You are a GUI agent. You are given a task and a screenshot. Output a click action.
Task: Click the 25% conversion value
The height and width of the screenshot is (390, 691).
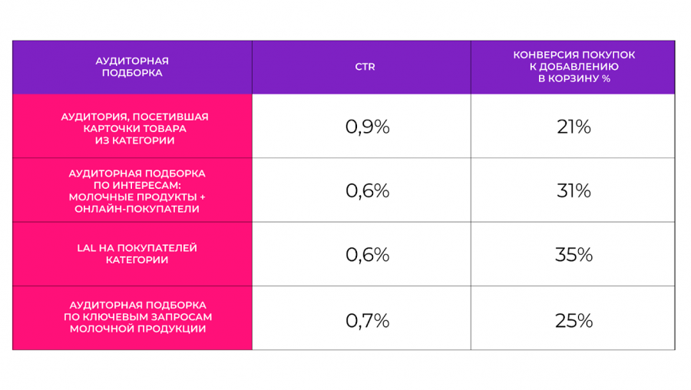point(574,320)
